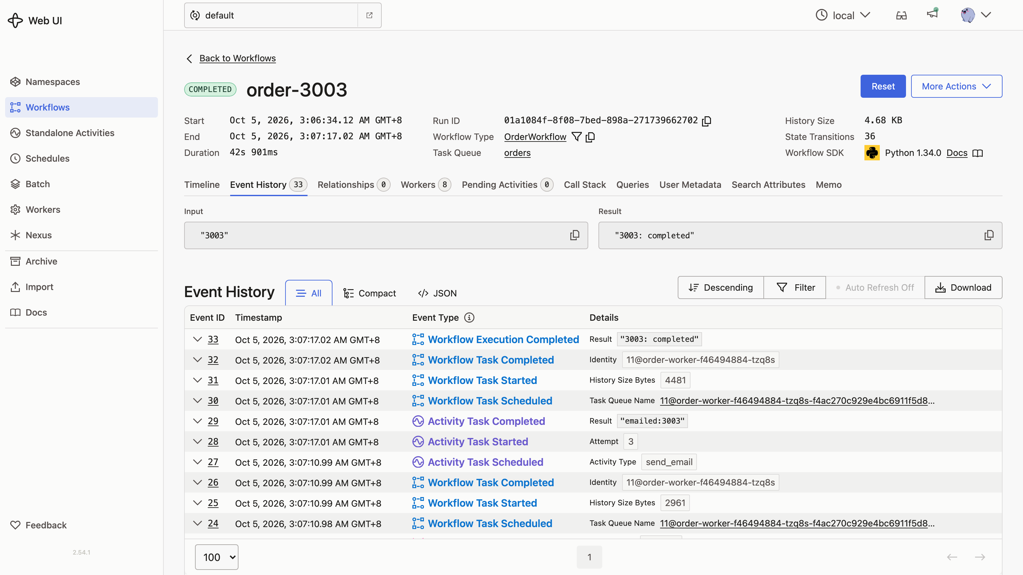Open the Nexus page

[x=82, y=235]
